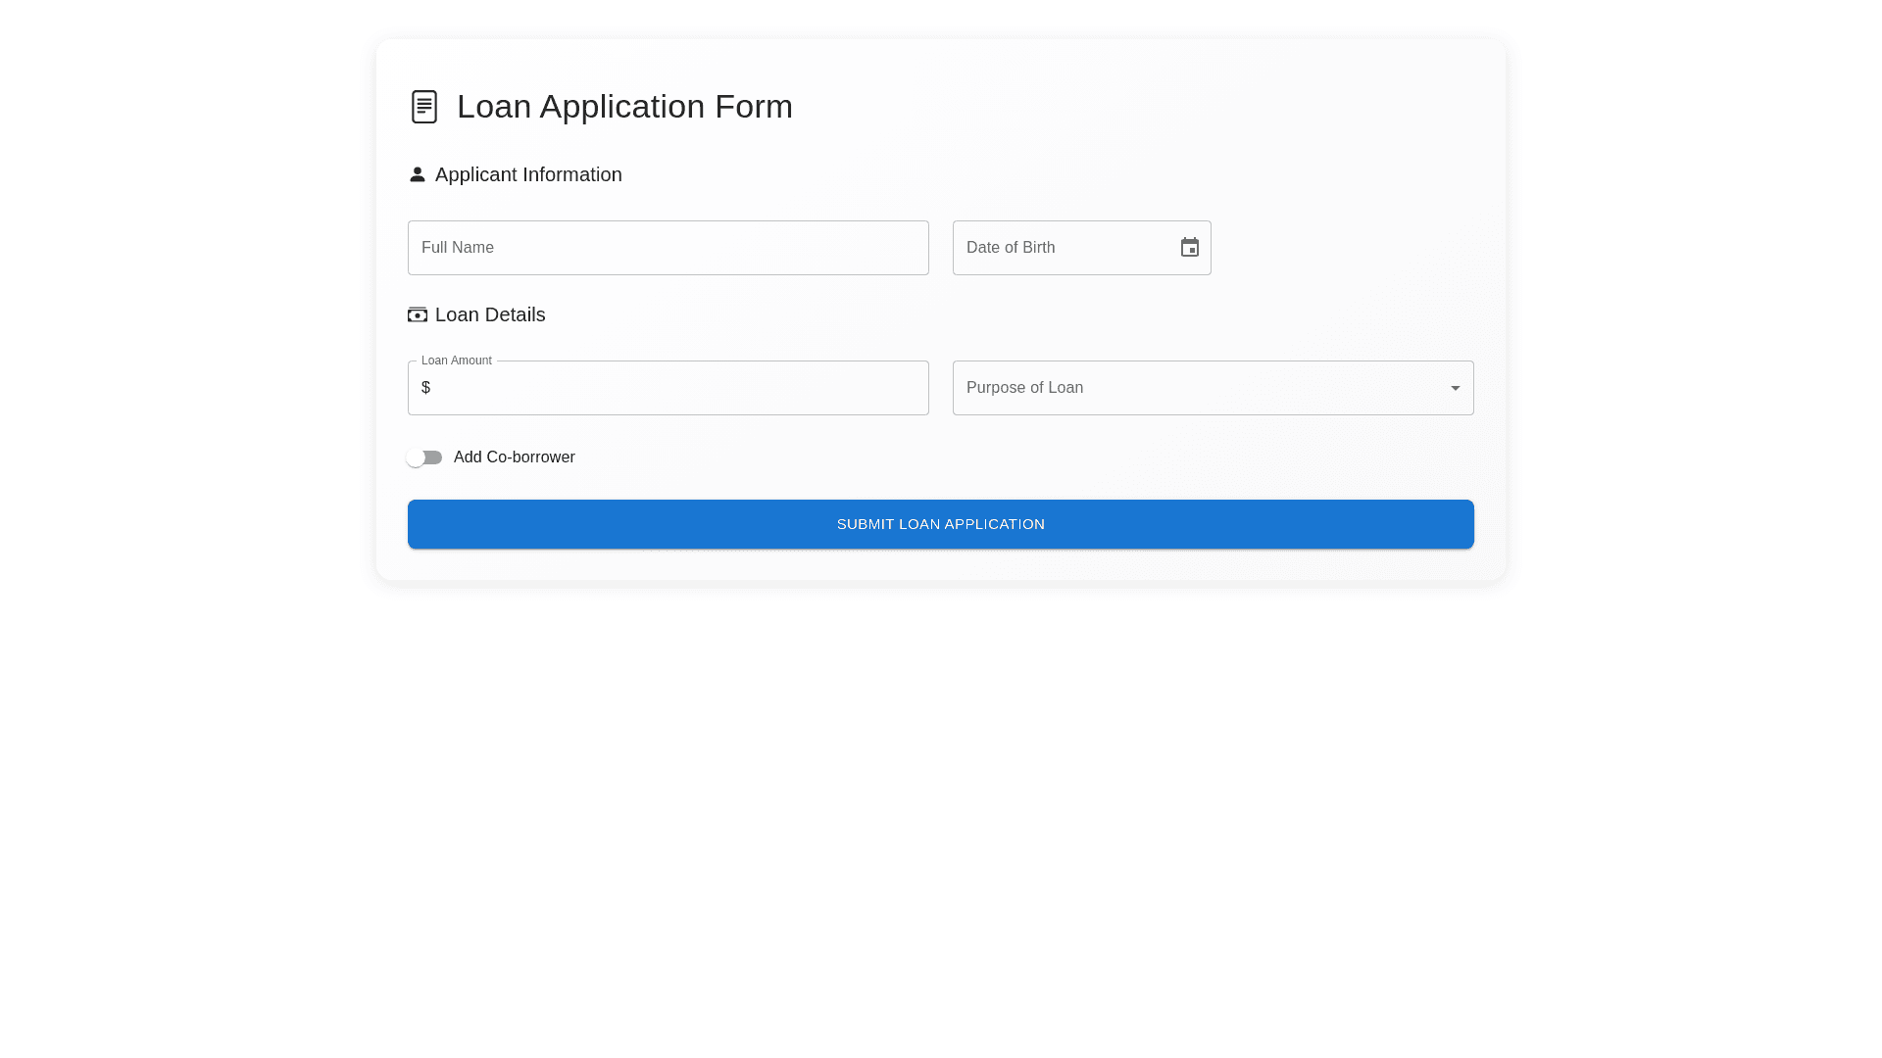Click the loan form document icon
The width and height of the screenshot is (1882, 1058).
(424, 107)
